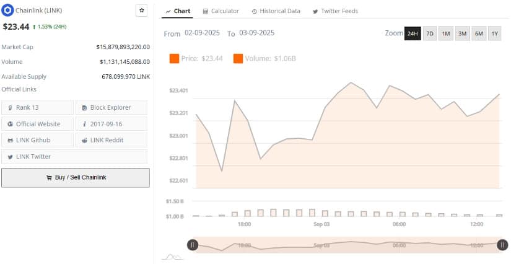Click the 12:00 x-axis label
The width and height of the screenshot is (511, 264).
(x=477, y=224)
